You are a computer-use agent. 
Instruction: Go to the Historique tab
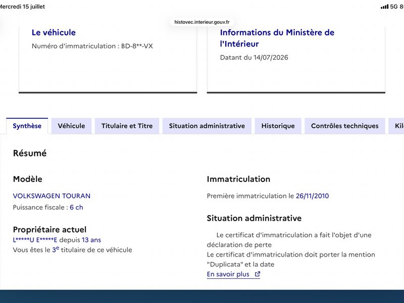(x=278, y=126)
